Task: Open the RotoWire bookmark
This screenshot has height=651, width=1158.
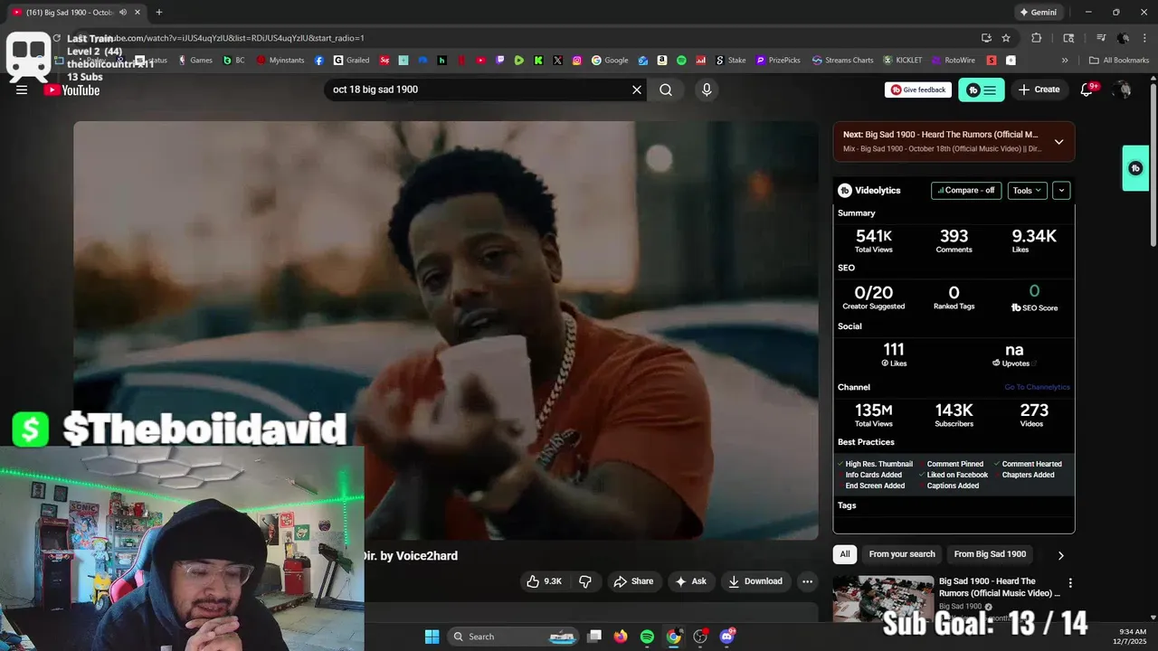Action: (x=954, y=61)
